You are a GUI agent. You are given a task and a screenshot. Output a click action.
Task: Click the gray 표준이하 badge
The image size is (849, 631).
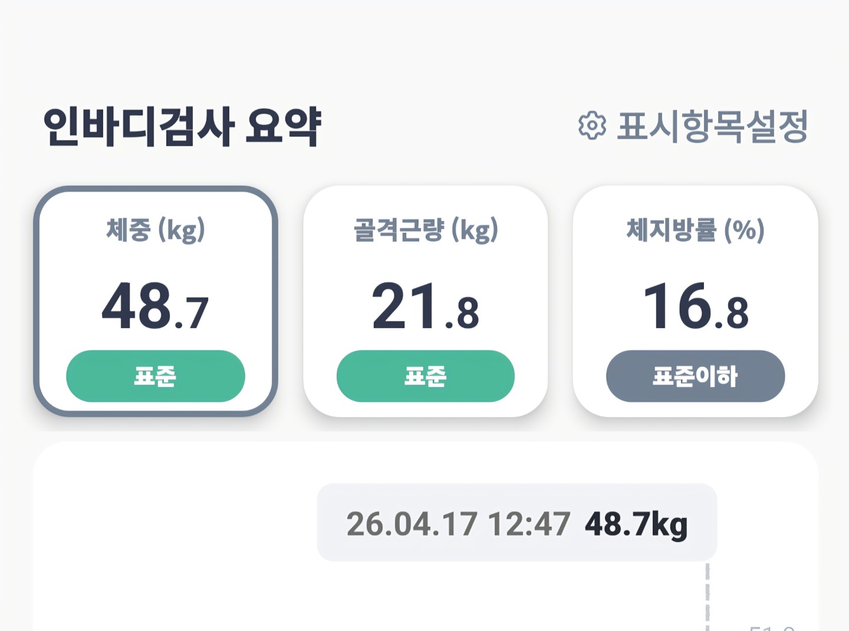click(x=695, y=376)
